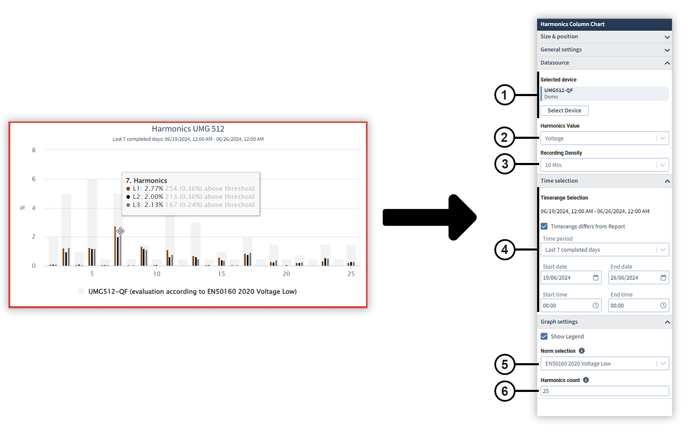Click the Harmonics count info icon
The image size is (694, 433).
586,380
